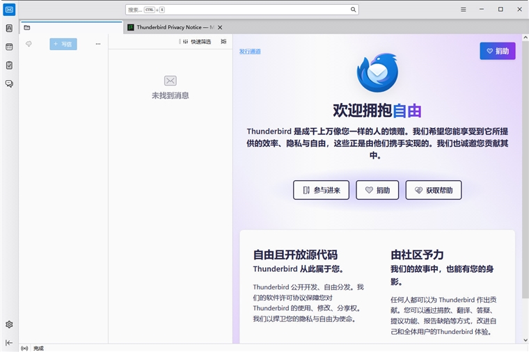This screenshot has height=352, width=529.
Task: Click the middle 捐助 heart button
Action: [377, 190]
